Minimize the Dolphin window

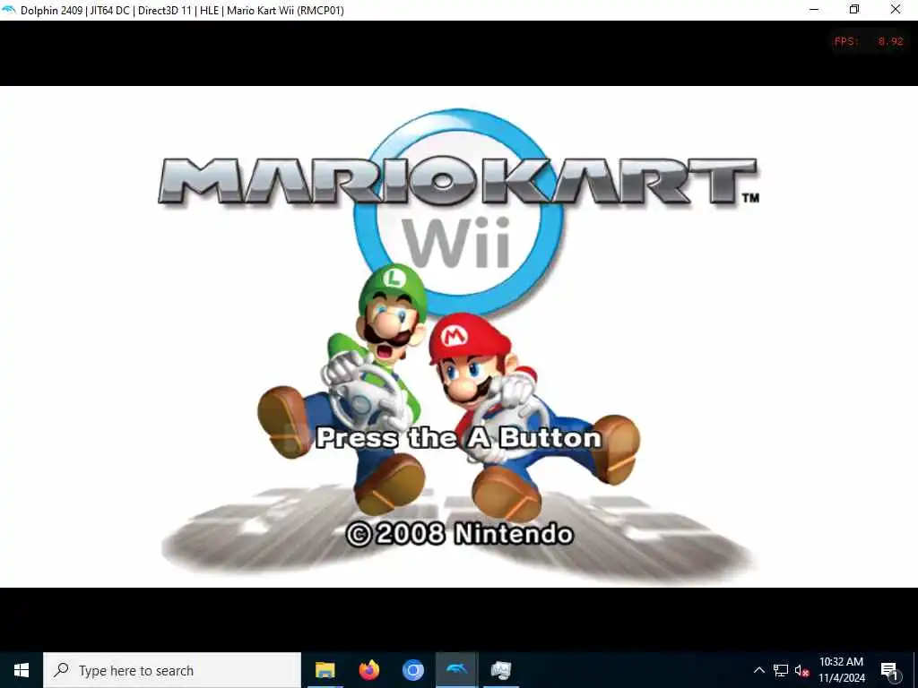[x=814, y=10]
